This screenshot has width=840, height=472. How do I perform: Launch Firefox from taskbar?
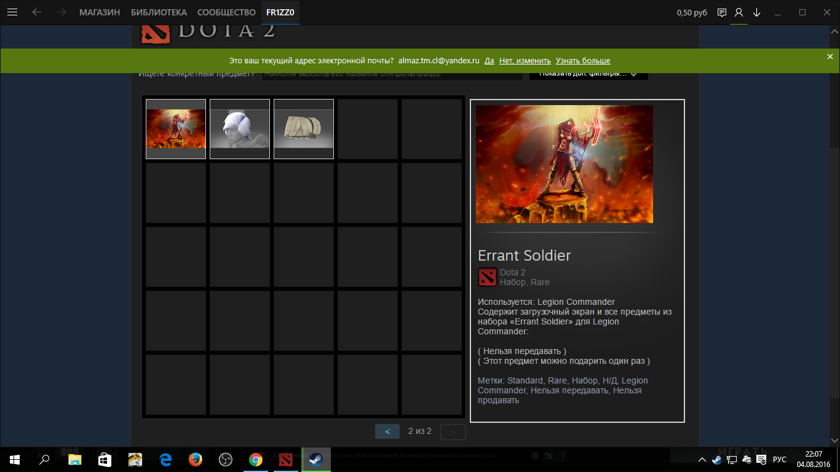196,459
